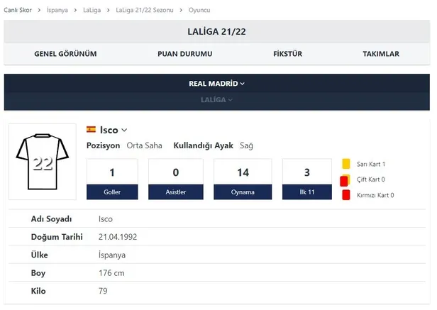Select the Asistler stat box

pyautogui.click(x=175, y=179)
